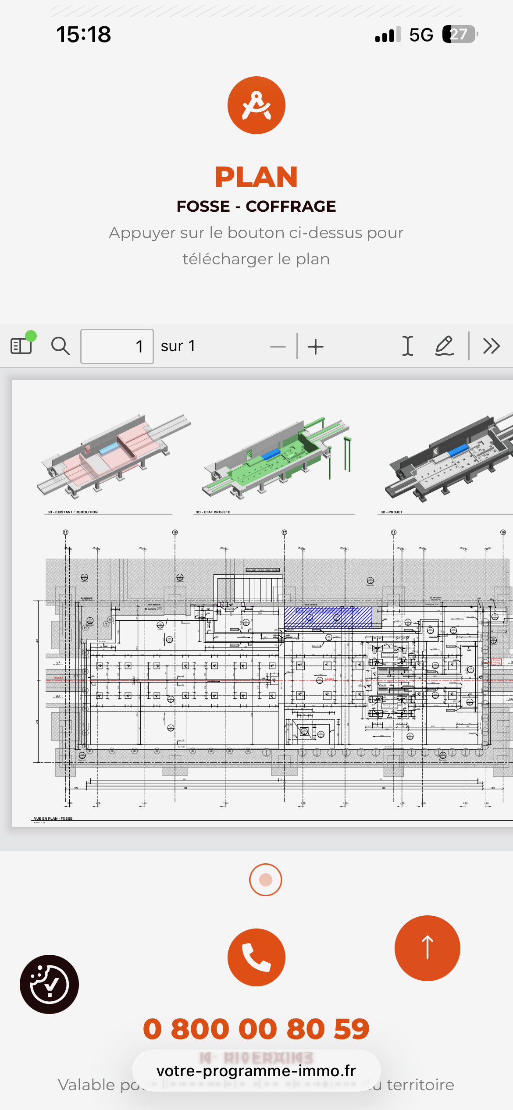Tap the orange phone call button
Image resolution: width=513 pixels, height=1110 pixels.
click(256, 957)
